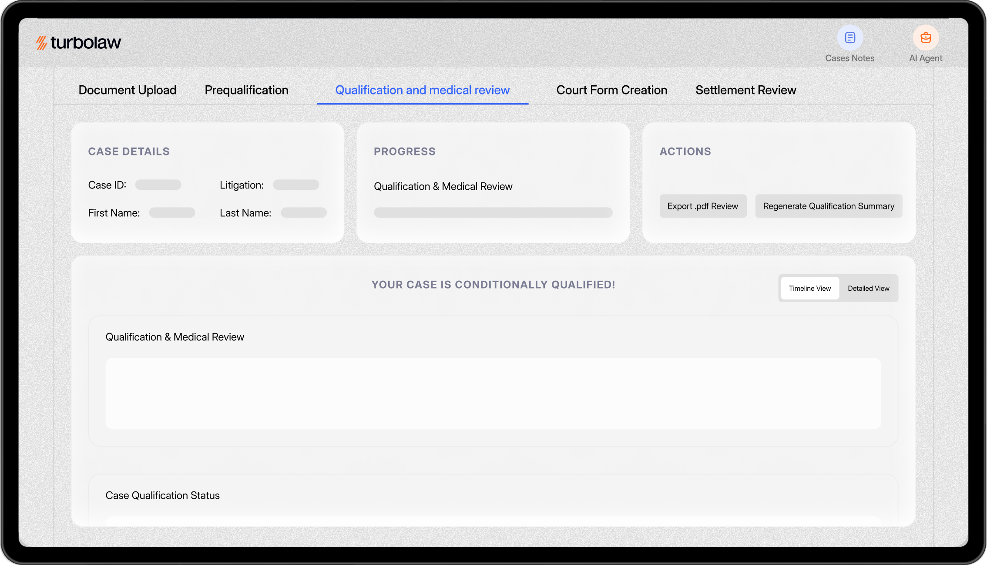Image resolution: width=987 pixels, height=565 pixels.
Task: Open the Court Form Creation tab
Action: [x=611, y=90]
